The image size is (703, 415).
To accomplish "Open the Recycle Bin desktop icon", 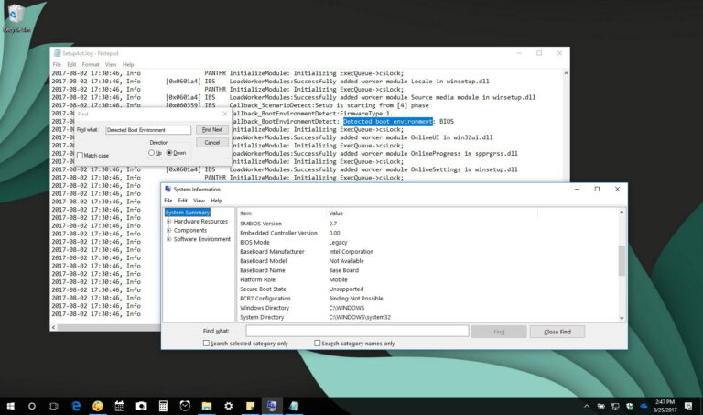I will [x=16, y=18].
